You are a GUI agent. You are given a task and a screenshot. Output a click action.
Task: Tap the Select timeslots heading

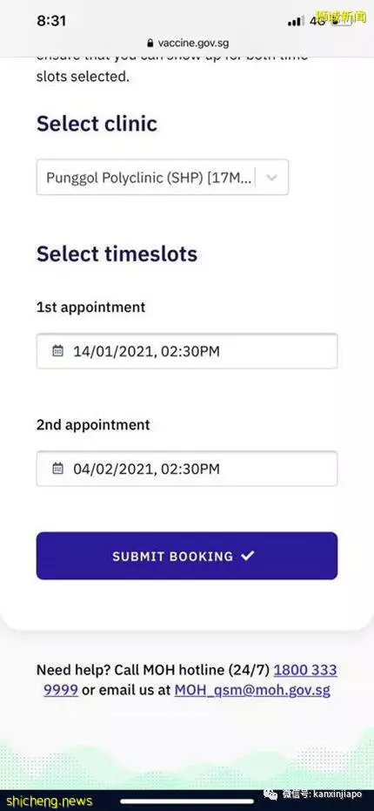(x=117, y=254)
